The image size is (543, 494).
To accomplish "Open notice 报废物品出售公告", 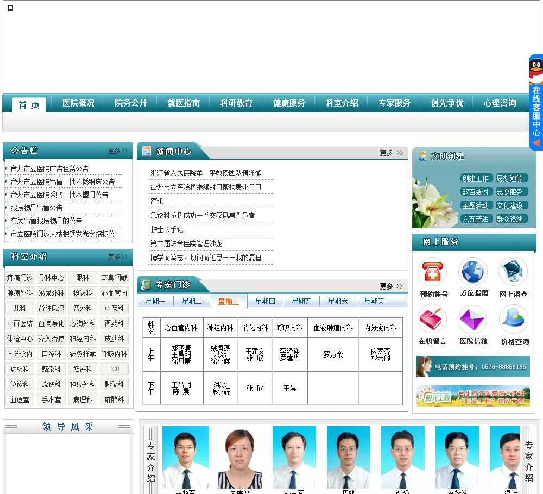I will pos(36,208).
